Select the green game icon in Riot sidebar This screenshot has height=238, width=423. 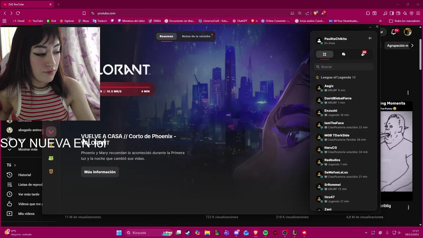pyautogui.click(x=51, y=158)
